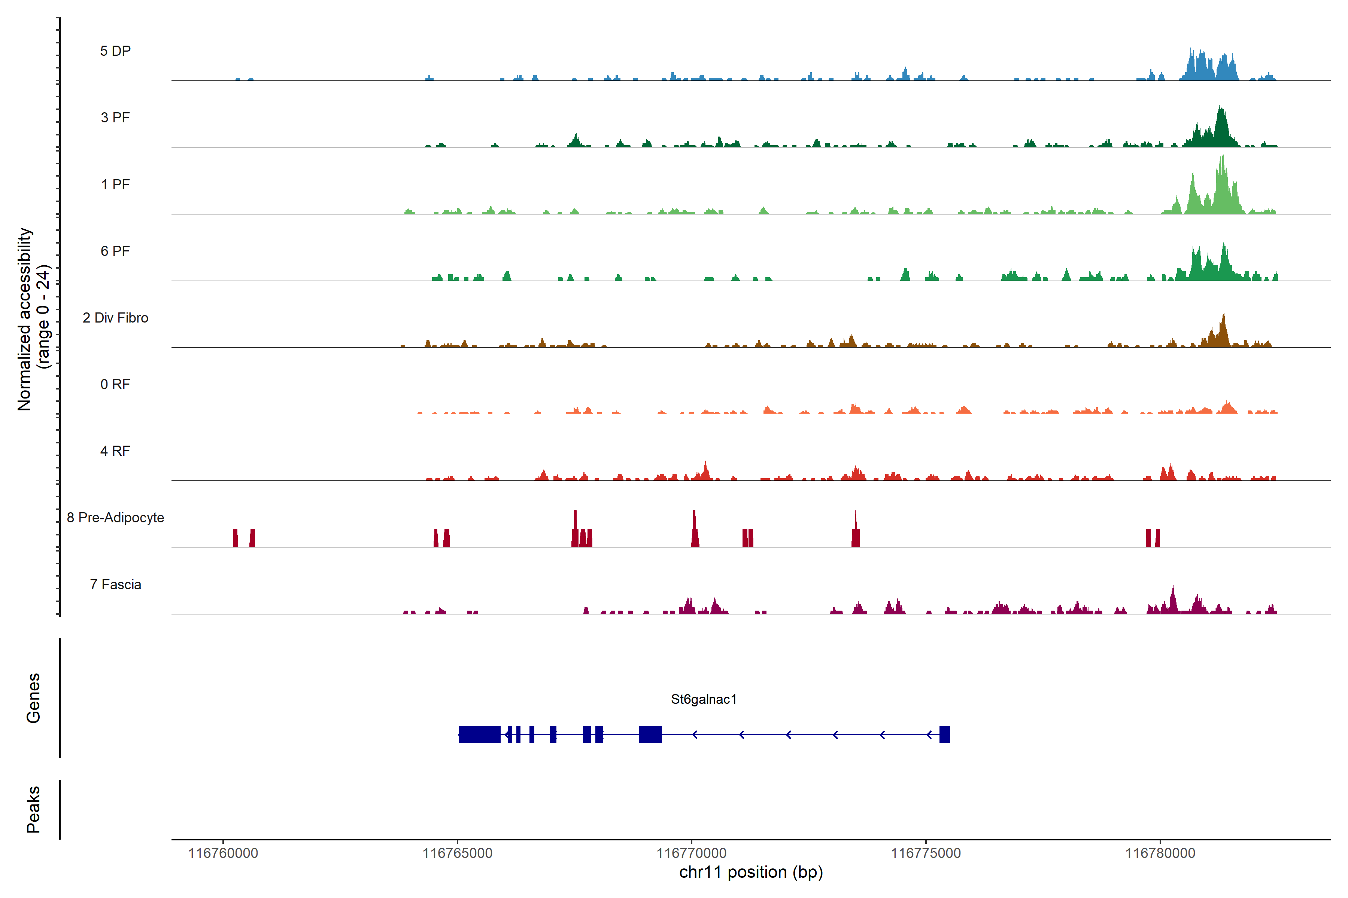Click the 7 Fascia track label

click(x=115, y=584)
